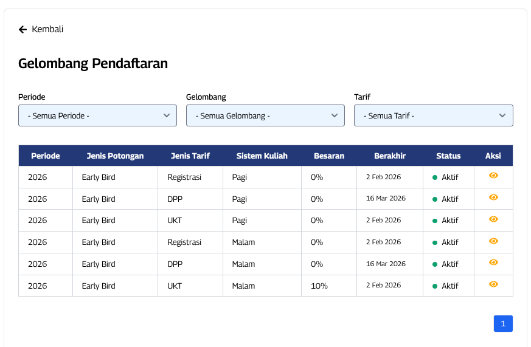Click the Kembali back link

coord(47,29)
